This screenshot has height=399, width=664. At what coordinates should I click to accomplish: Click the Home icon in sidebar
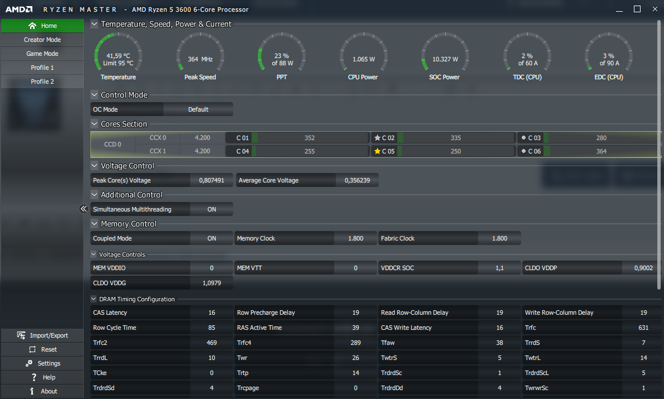(32, 26)
